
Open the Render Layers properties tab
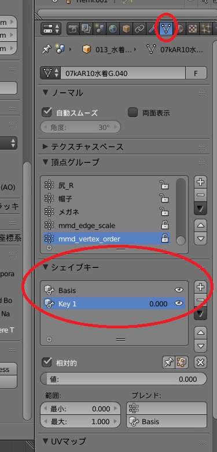(x=86, y=29)
